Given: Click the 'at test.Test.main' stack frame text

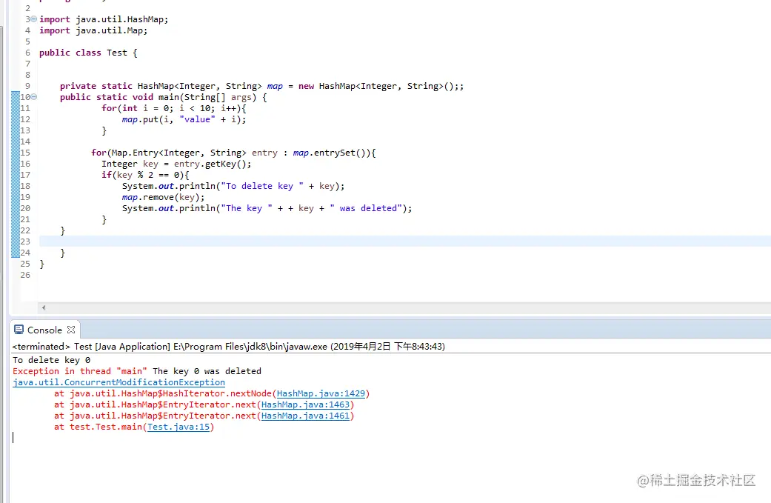Looking at the screenshot, I should point(99,427).
